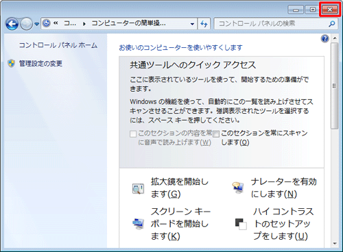Click the shield icon beside 管理設定の変更
Screen dimensions: 343x252
[11, 64]
